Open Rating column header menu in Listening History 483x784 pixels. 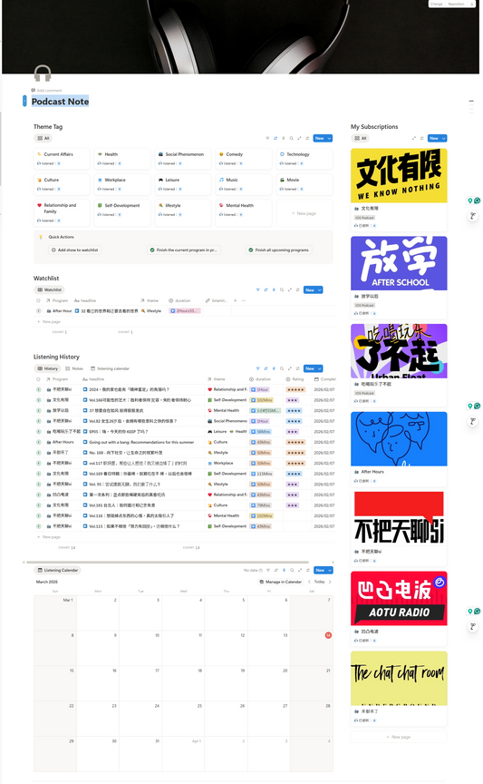pyautogui.click(x=295, y=379)
